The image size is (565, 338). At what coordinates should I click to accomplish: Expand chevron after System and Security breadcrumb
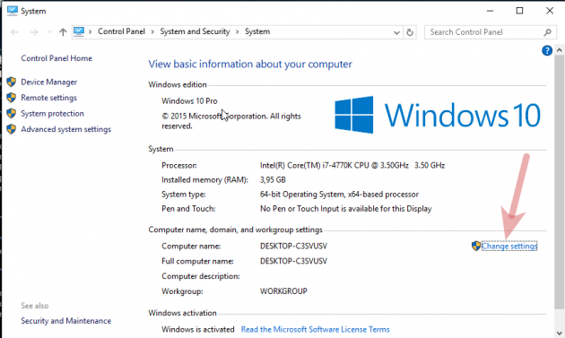pyautogui.click(x=238, y=31)
